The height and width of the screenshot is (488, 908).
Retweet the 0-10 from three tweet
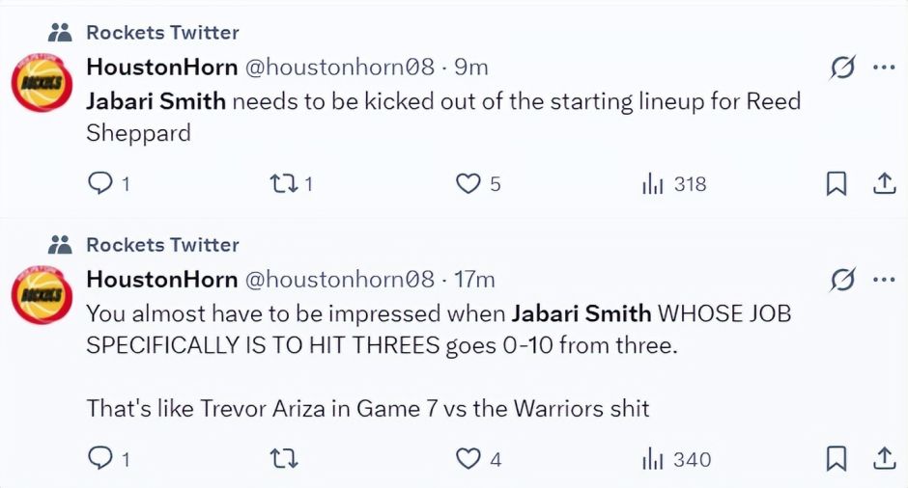pos(284,459)
